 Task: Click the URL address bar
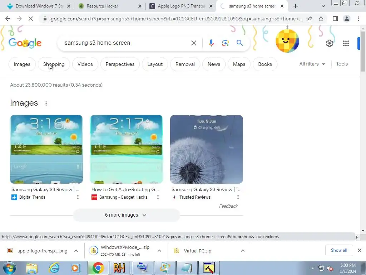click(177, 19)
